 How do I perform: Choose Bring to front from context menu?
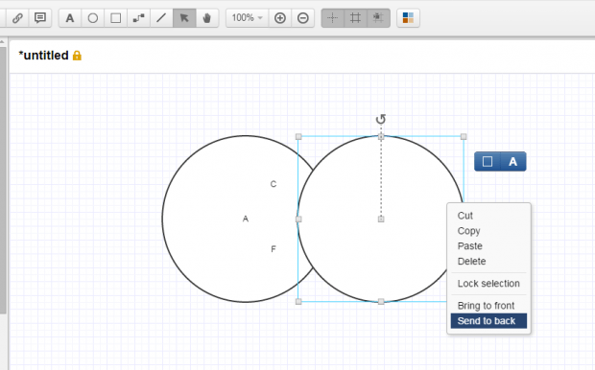click(x=488, y=306)
